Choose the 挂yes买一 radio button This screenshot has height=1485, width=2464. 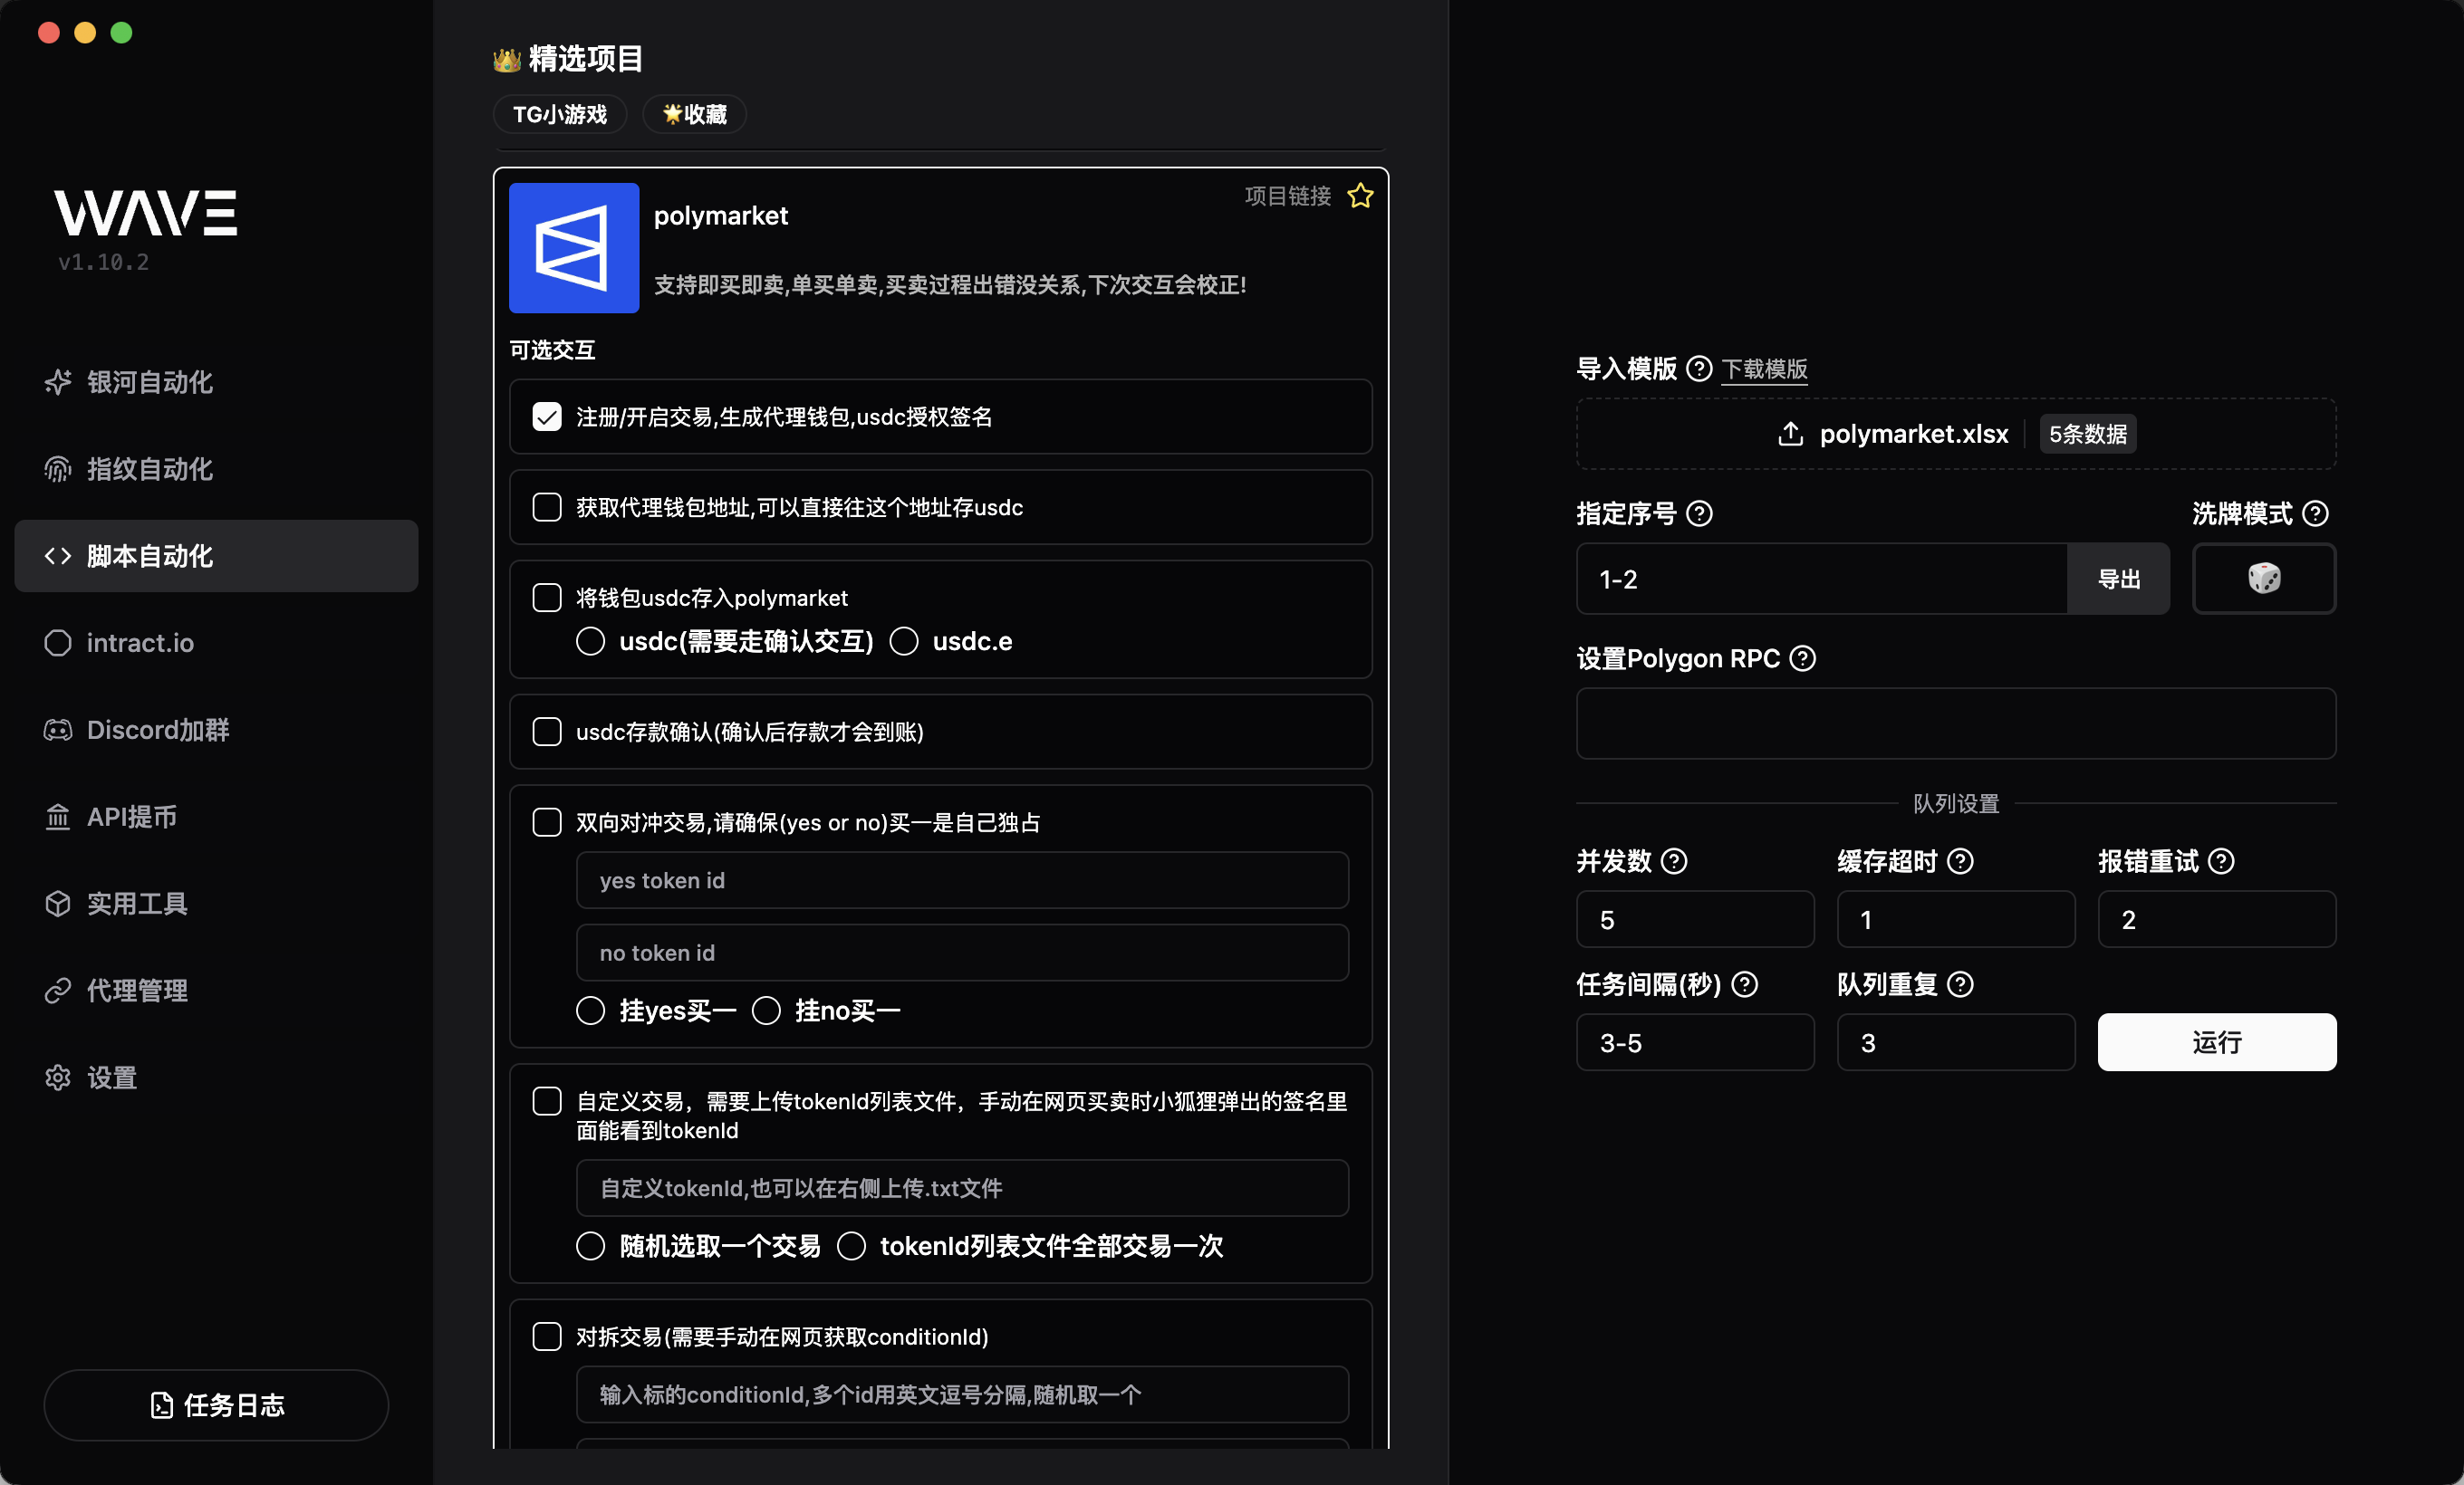pos(591,1011)
